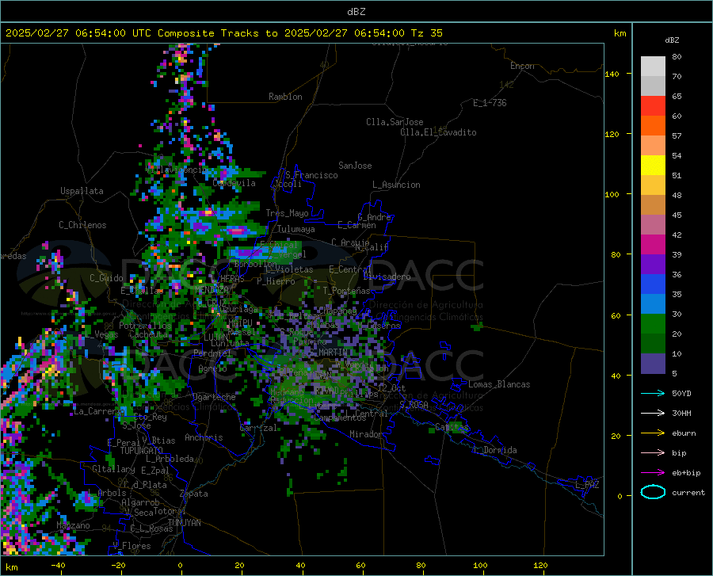Click the L_Arboleda map label

click(x=170, y=459)
